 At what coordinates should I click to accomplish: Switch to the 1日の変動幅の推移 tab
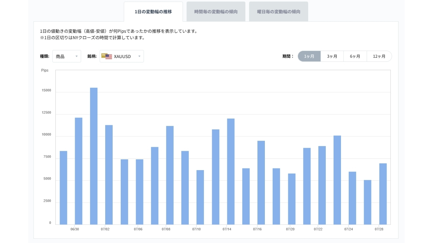(x=153, y=11)
